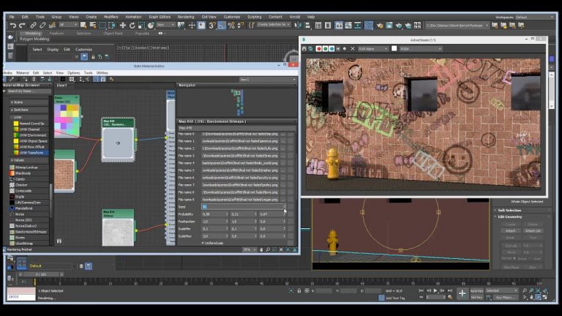
Task: Click the Seed value input field
Action: [x=243, y=207]
